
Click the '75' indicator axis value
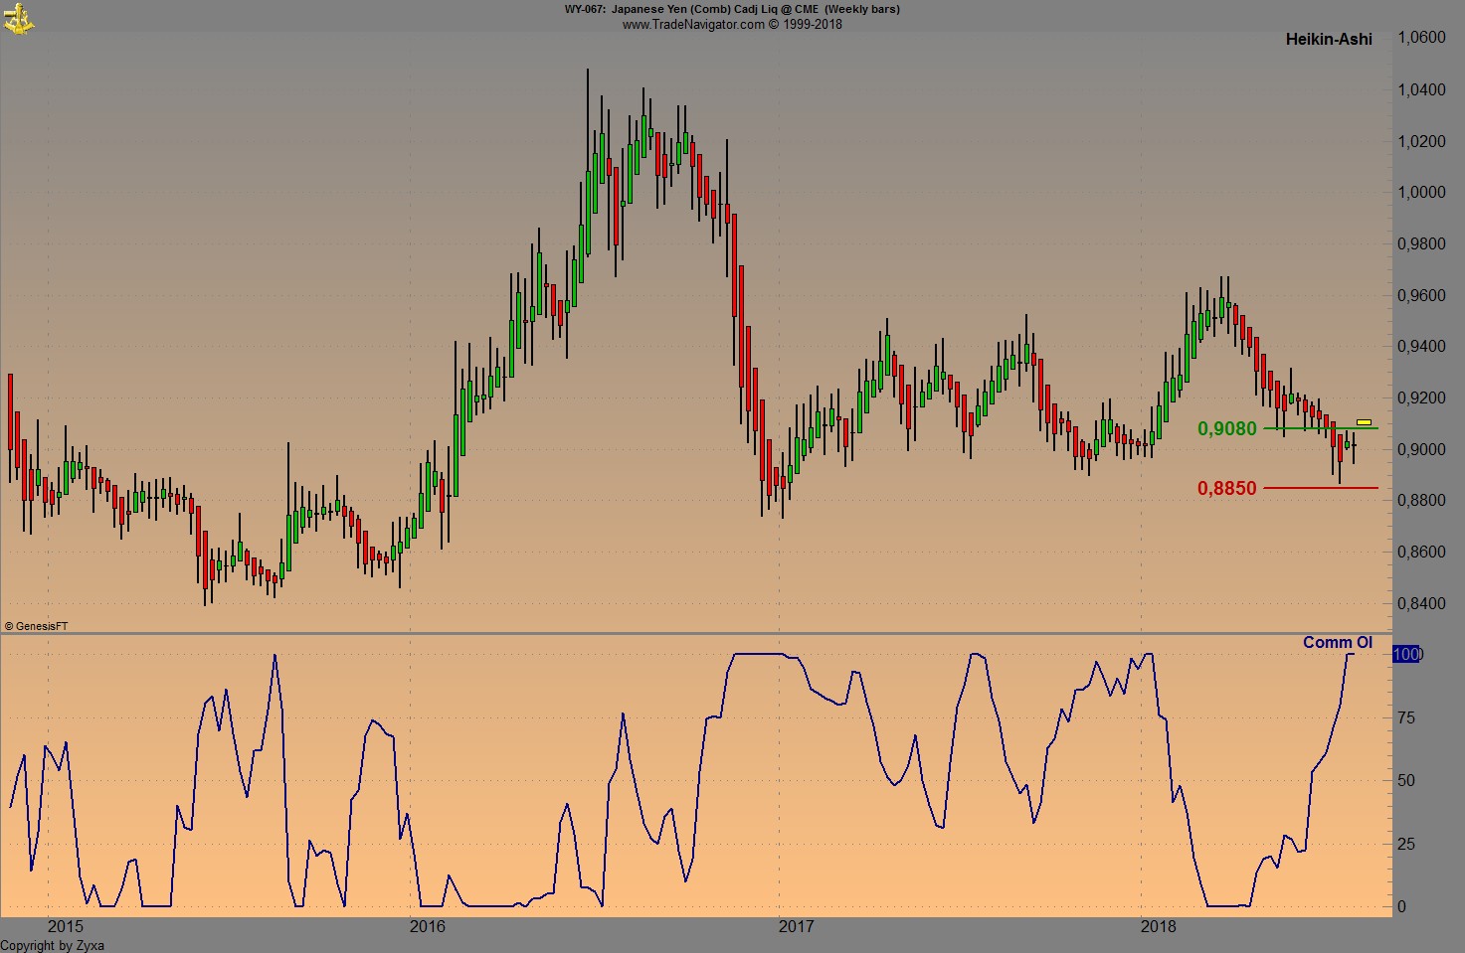[1406, 717]
